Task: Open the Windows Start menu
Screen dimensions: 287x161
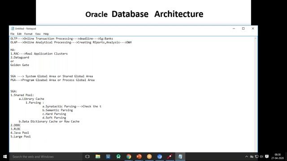Action: (5, 157)
